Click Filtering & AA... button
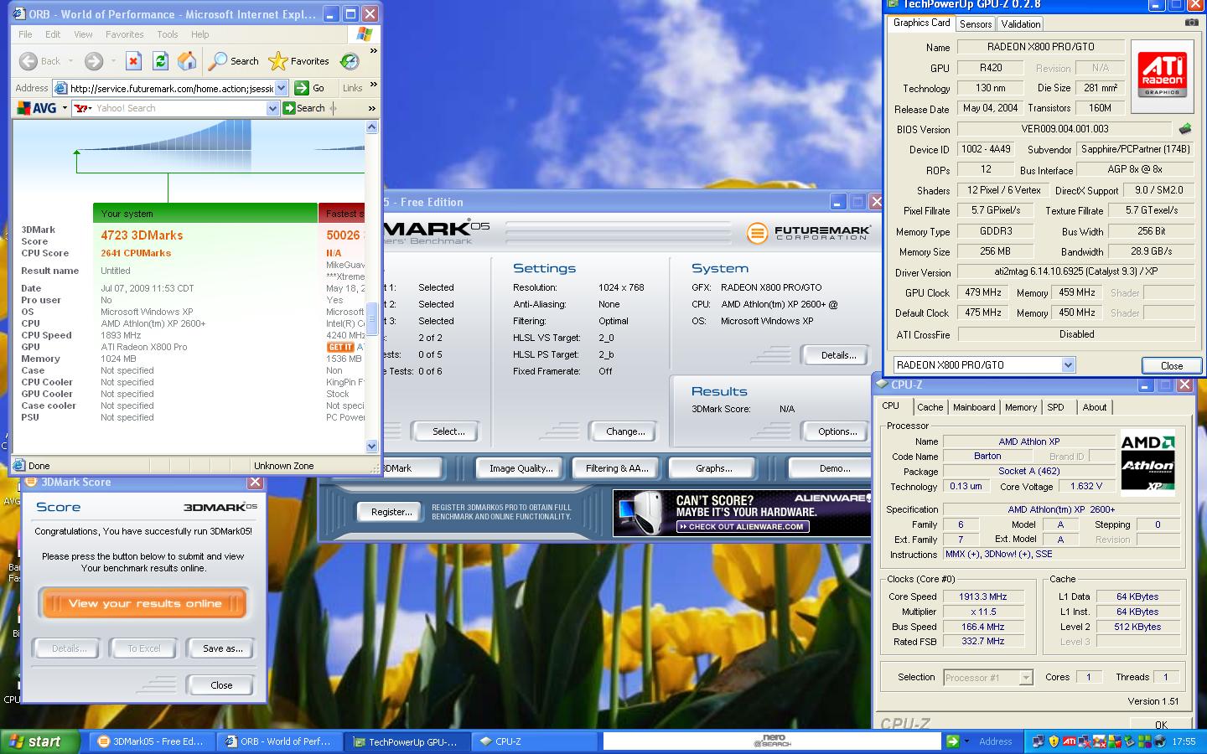This screenshot has width=1207, height=754. [x=617, y=468]
